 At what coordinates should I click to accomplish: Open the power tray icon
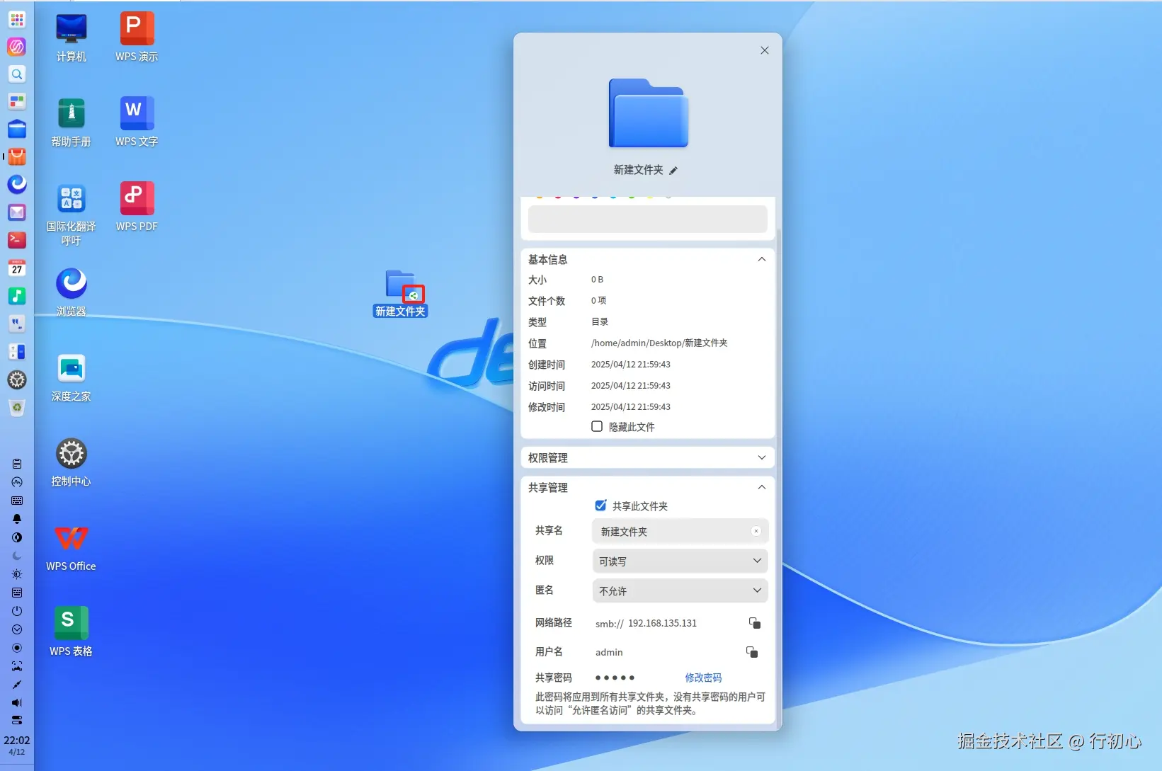click(17, 611)
